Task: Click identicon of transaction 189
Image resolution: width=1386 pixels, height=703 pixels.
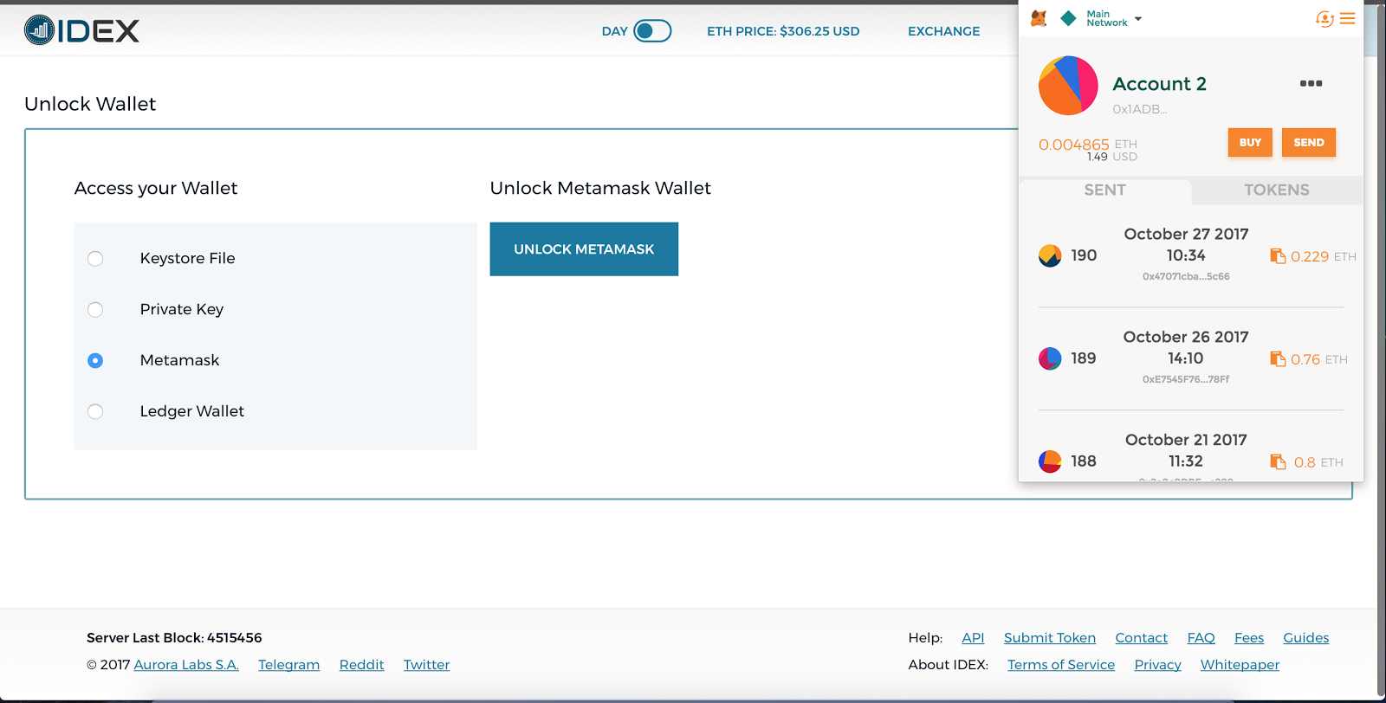Action: click(1050, 358)
